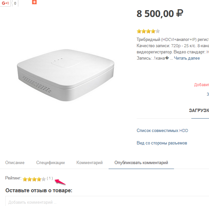The image size is (209, 206).
Task: Open the Описание tab
Action: [x=15, y=163]
